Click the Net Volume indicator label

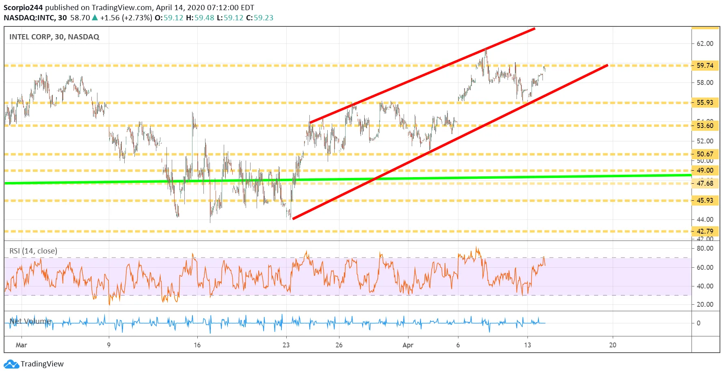(x=30, y=321)
